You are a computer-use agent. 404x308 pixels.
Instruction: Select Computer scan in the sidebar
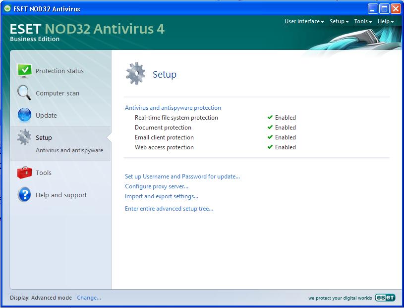click(x=58, y=93)
